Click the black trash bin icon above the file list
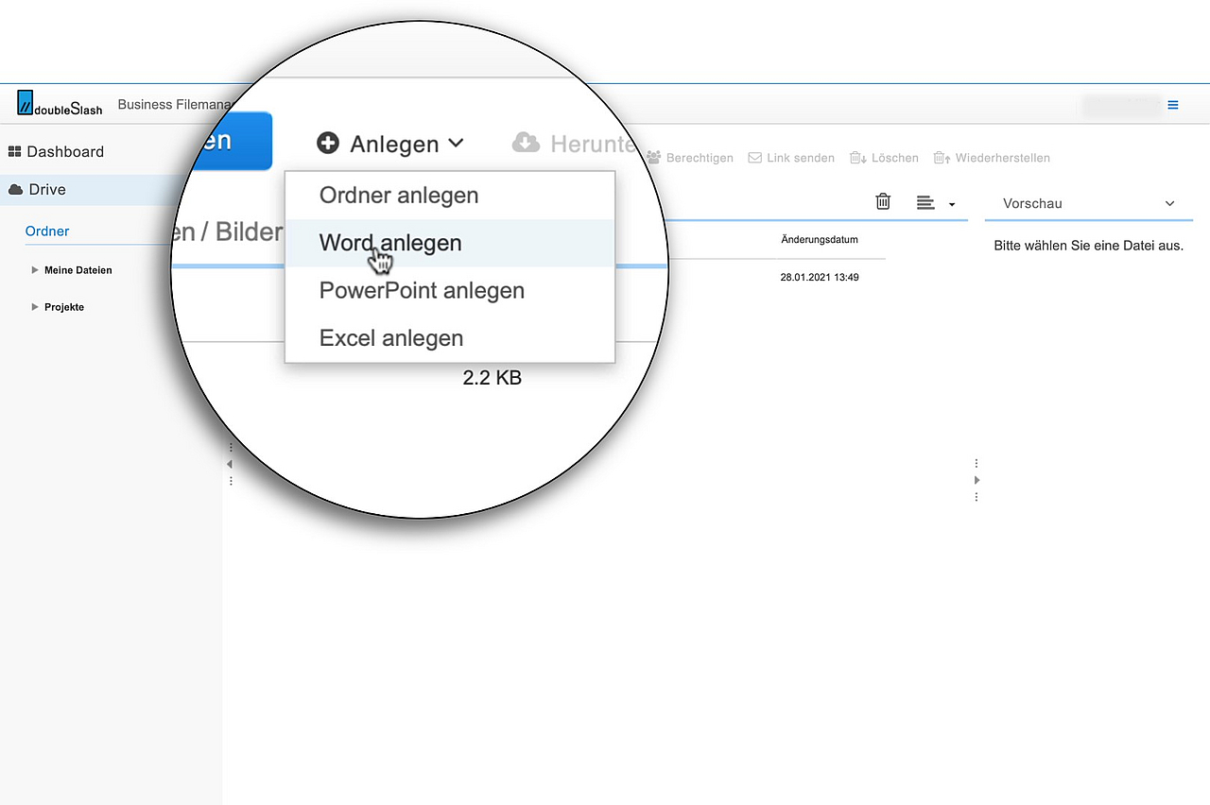1210x805 pixels. [x=883, y=201]
